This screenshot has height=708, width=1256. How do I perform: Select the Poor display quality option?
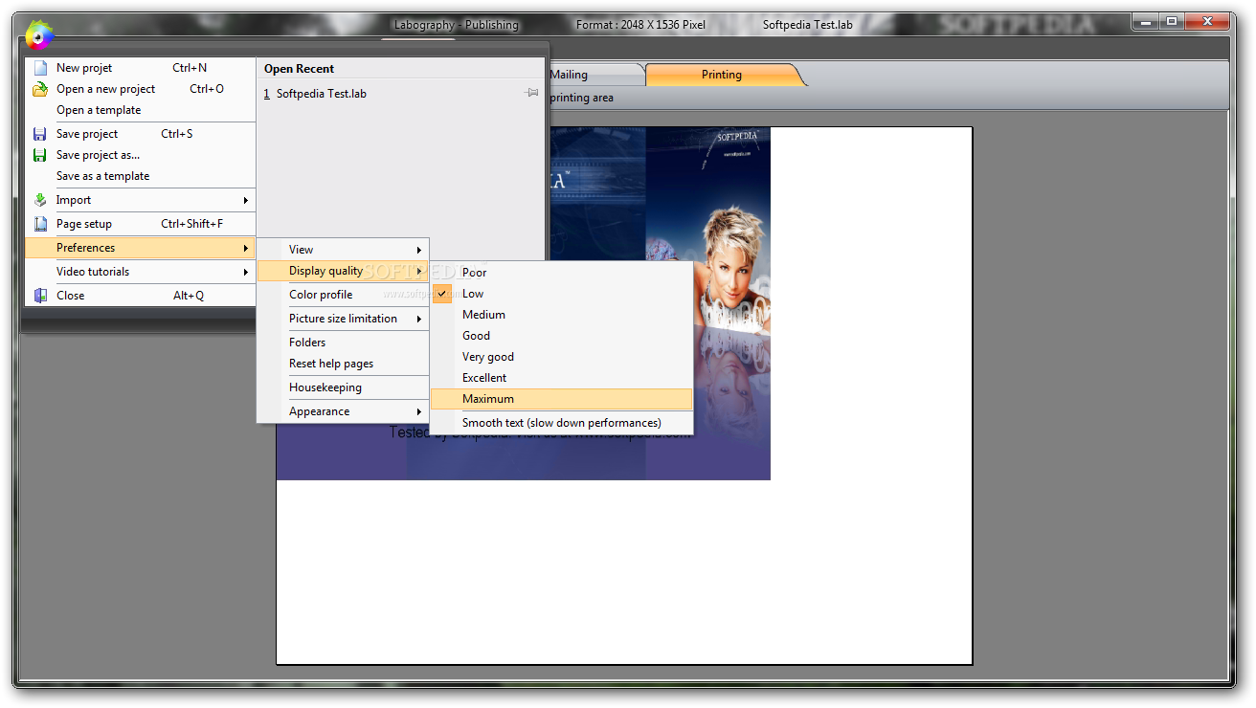(562, 273)
